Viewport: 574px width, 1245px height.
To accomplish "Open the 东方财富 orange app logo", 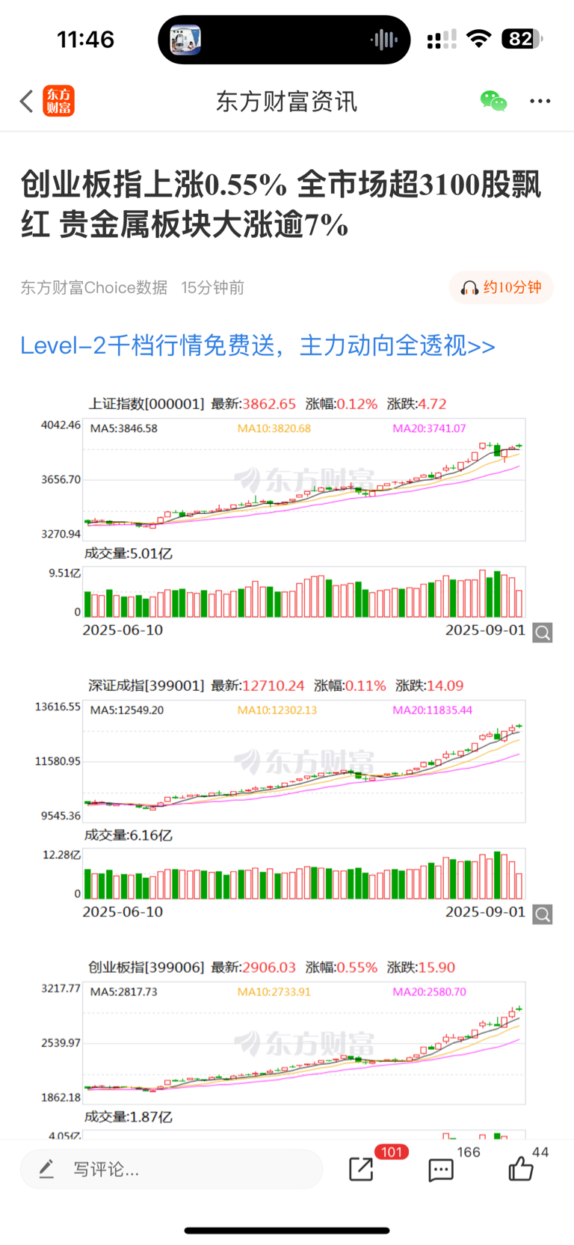I will 59,101.
